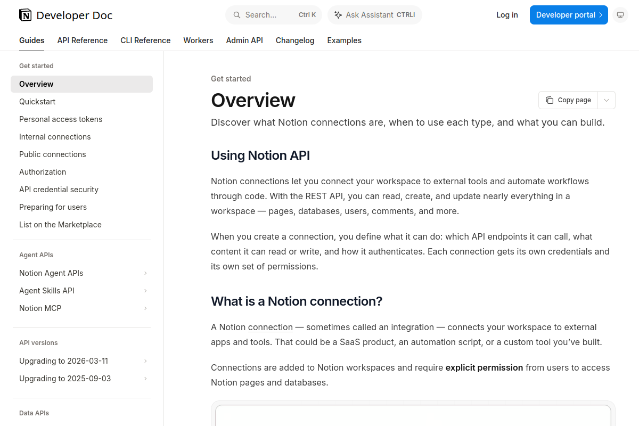The image size is (639, 426).
Task: Click the Using Notion API heading
Action: coord(260,155)
